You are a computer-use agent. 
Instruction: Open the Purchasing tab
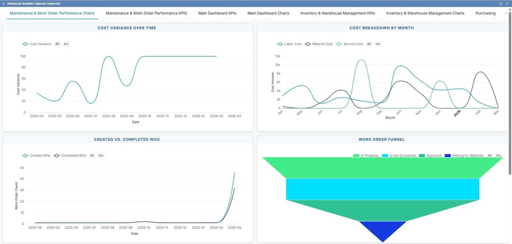coord(485,13)
